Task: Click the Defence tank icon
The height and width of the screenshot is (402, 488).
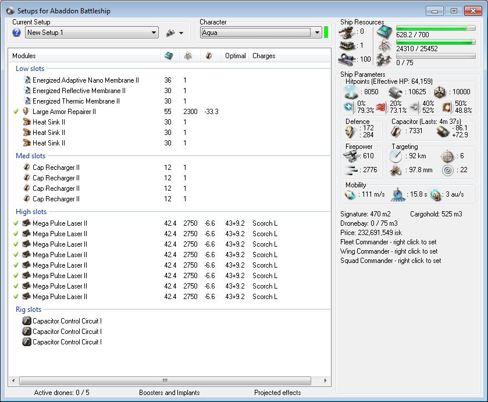Action: [x=350, y=131]
